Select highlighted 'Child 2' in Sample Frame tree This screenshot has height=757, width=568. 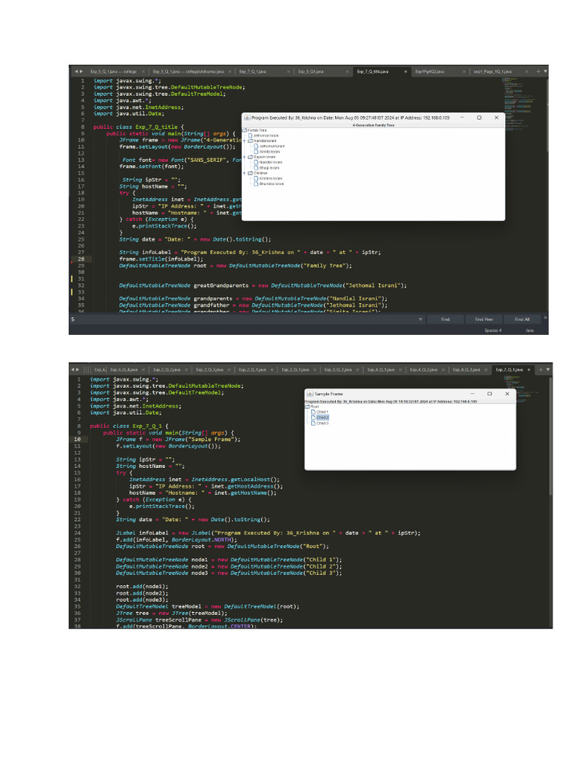[x=322, y=417]
